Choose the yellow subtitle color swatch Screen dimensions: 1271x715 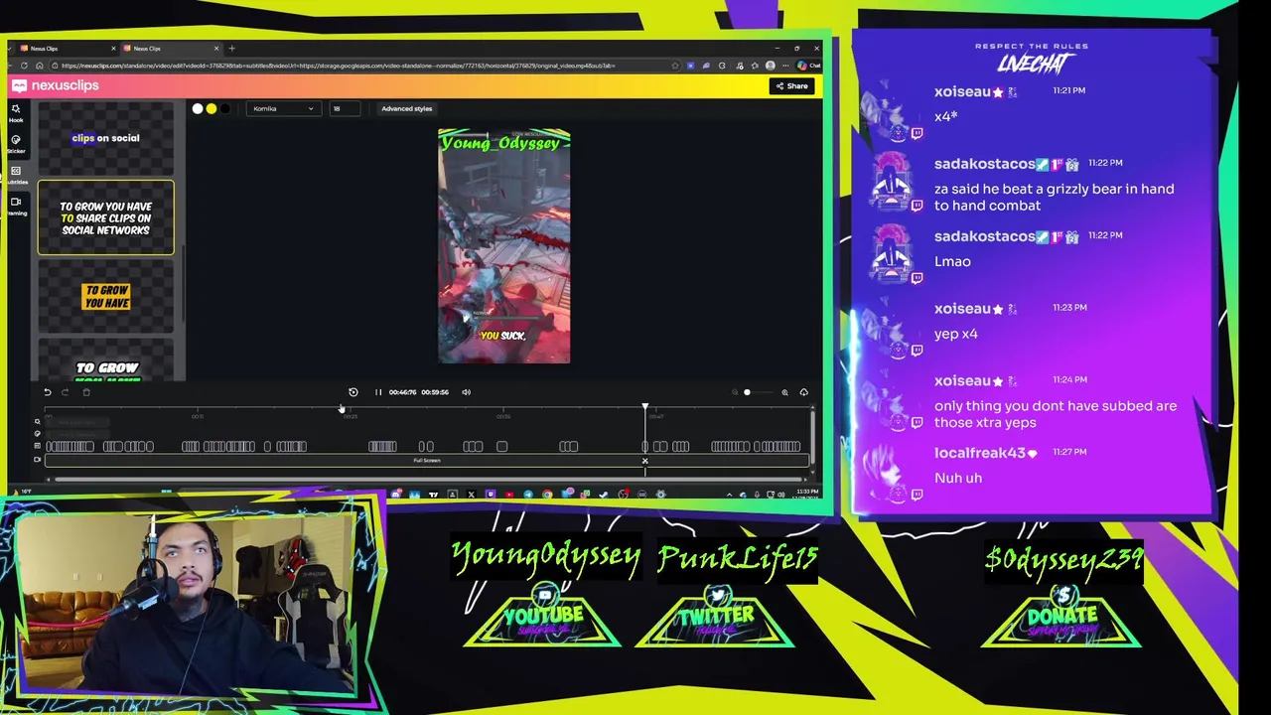tap(212, 108)
